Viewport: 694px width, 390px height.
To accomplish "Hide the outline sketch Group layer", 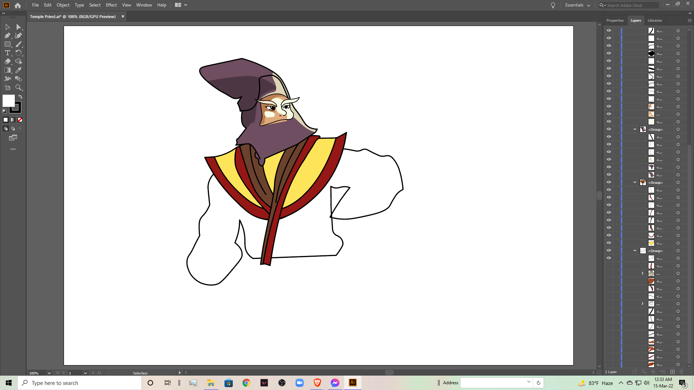I will point(609,251).
